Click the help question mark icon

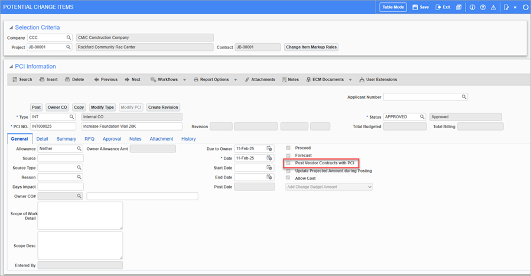(483, 7)
